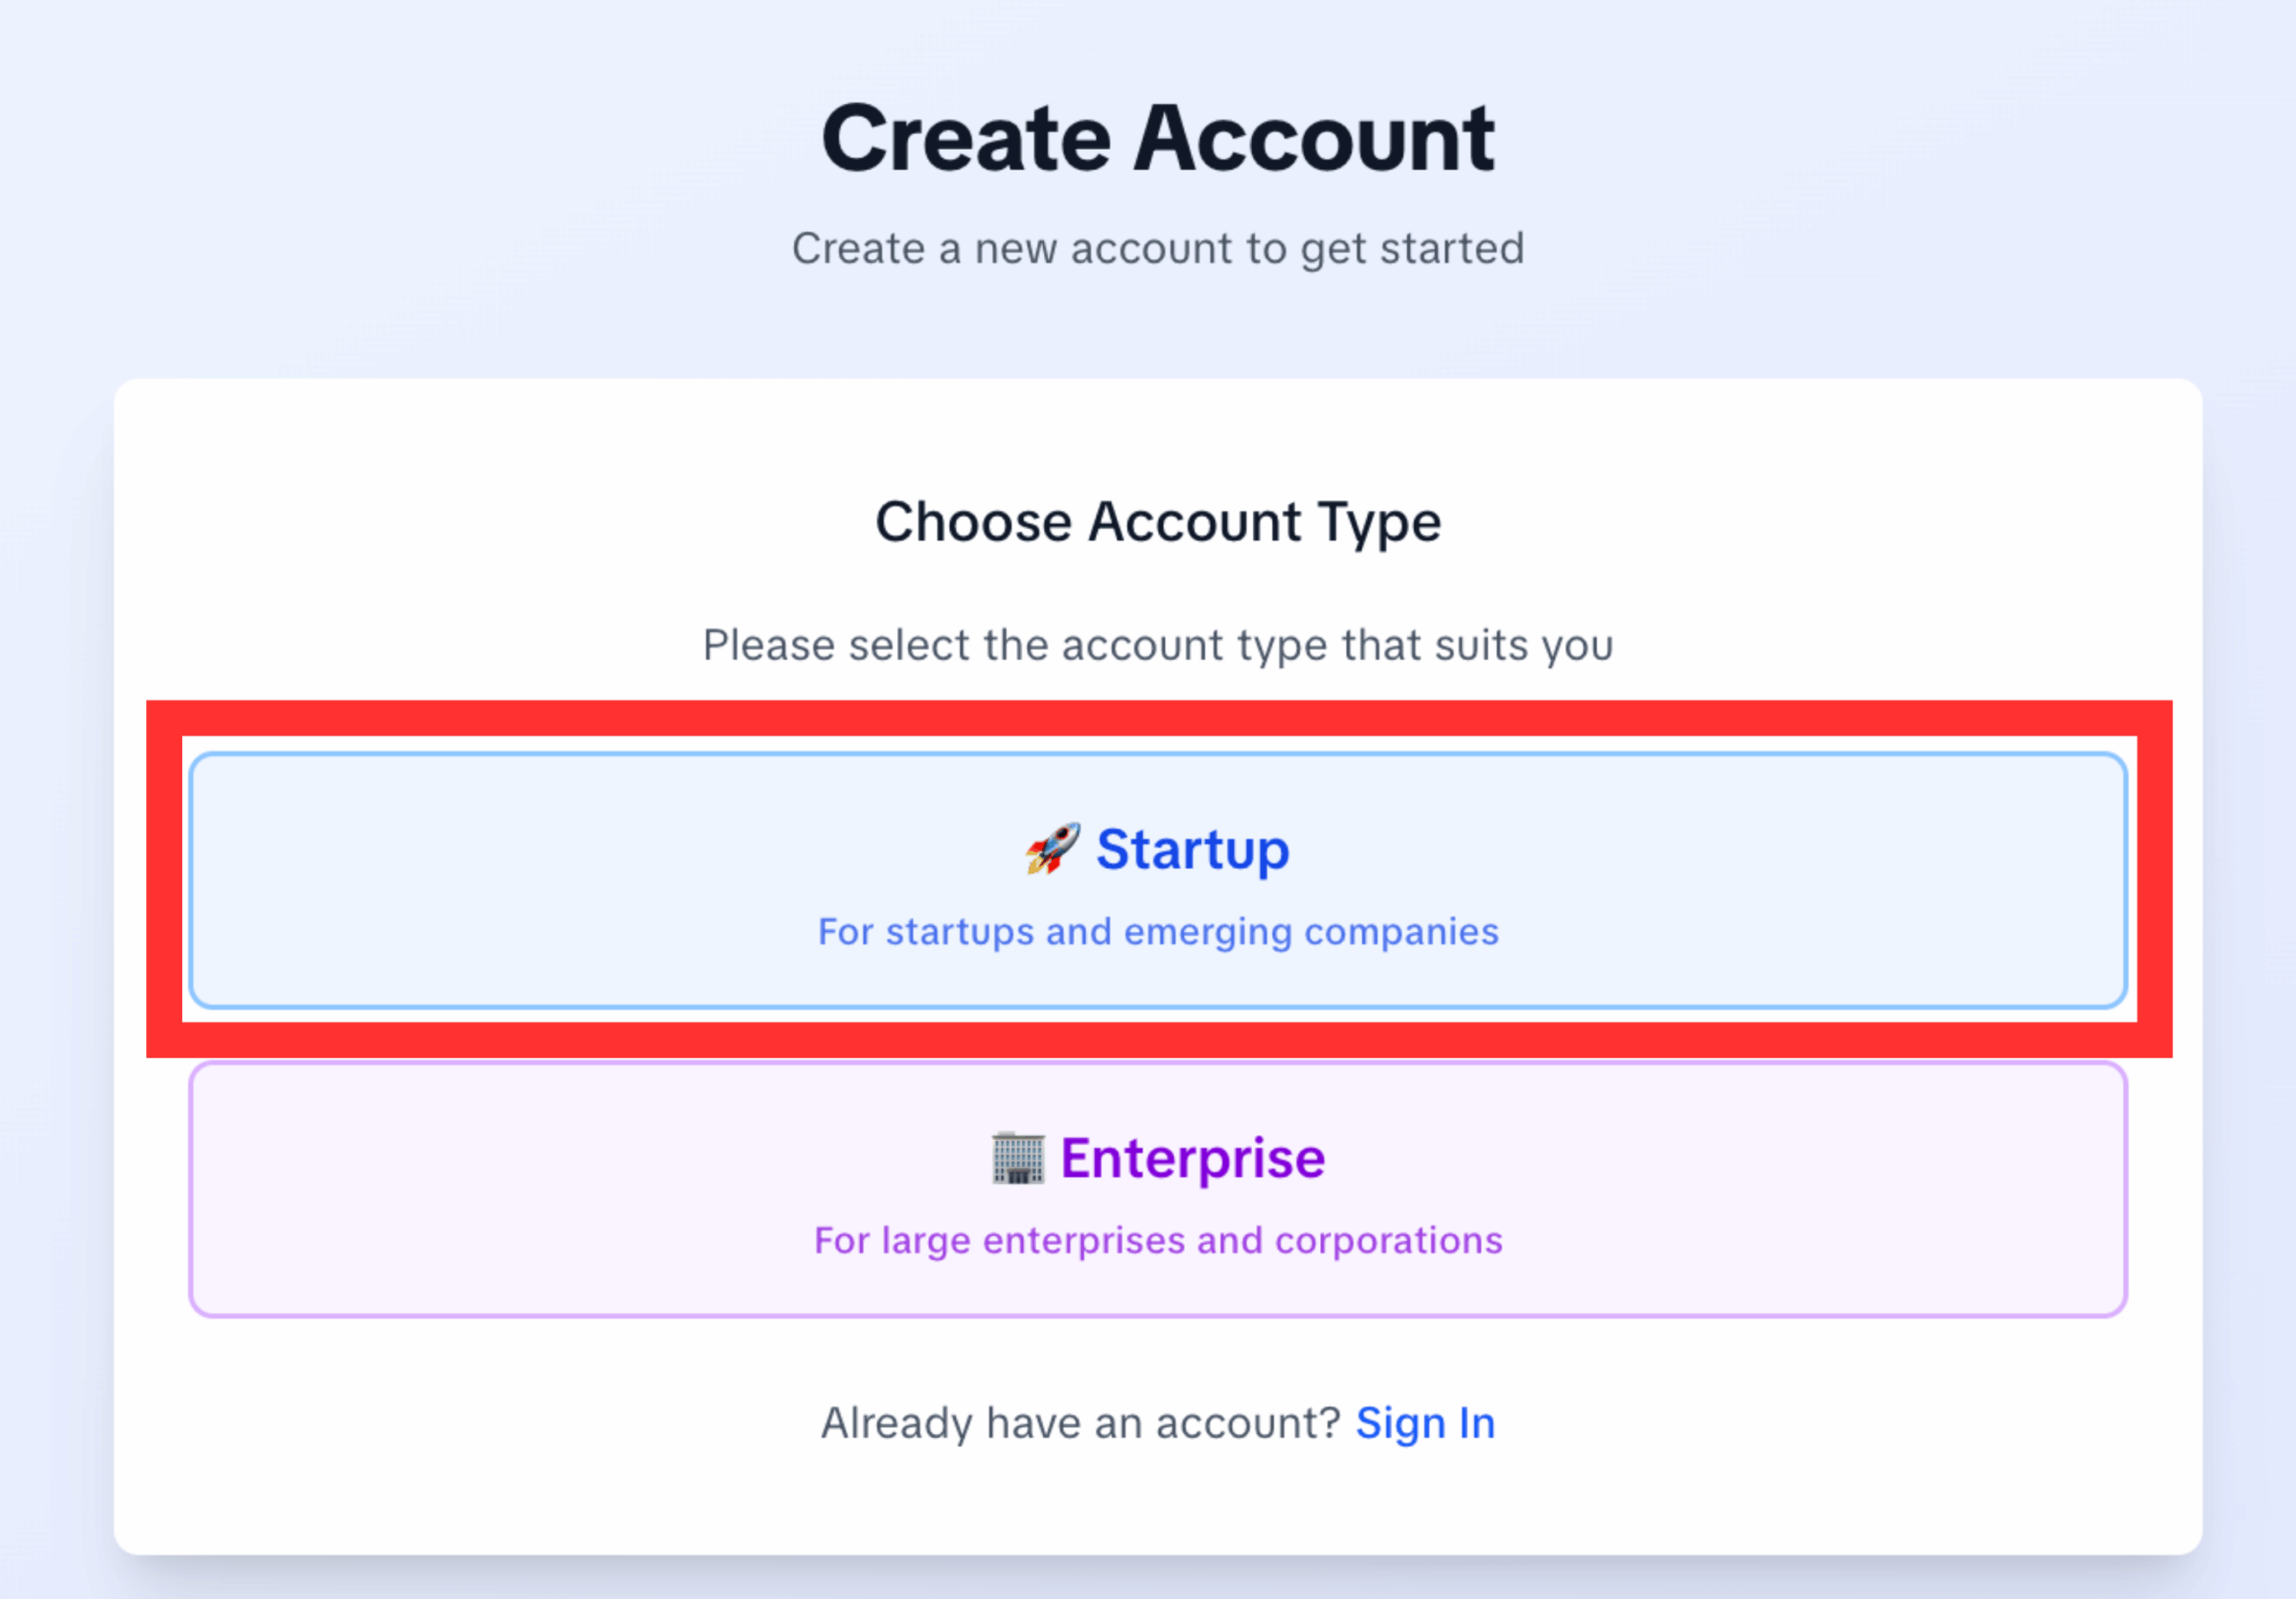Click "Please select the account type" instruction text
Image resolution: width=2296 pixels, height=1599 pixels.
(1158, 645)
